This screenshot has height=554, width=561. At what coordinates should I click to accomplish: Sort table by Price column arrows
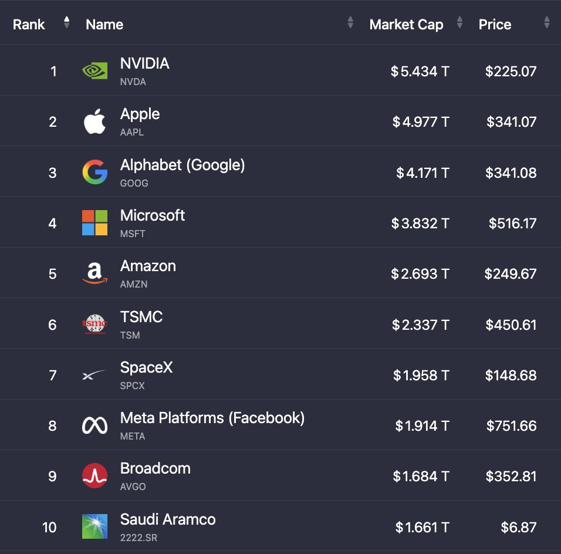pos(547,22)
